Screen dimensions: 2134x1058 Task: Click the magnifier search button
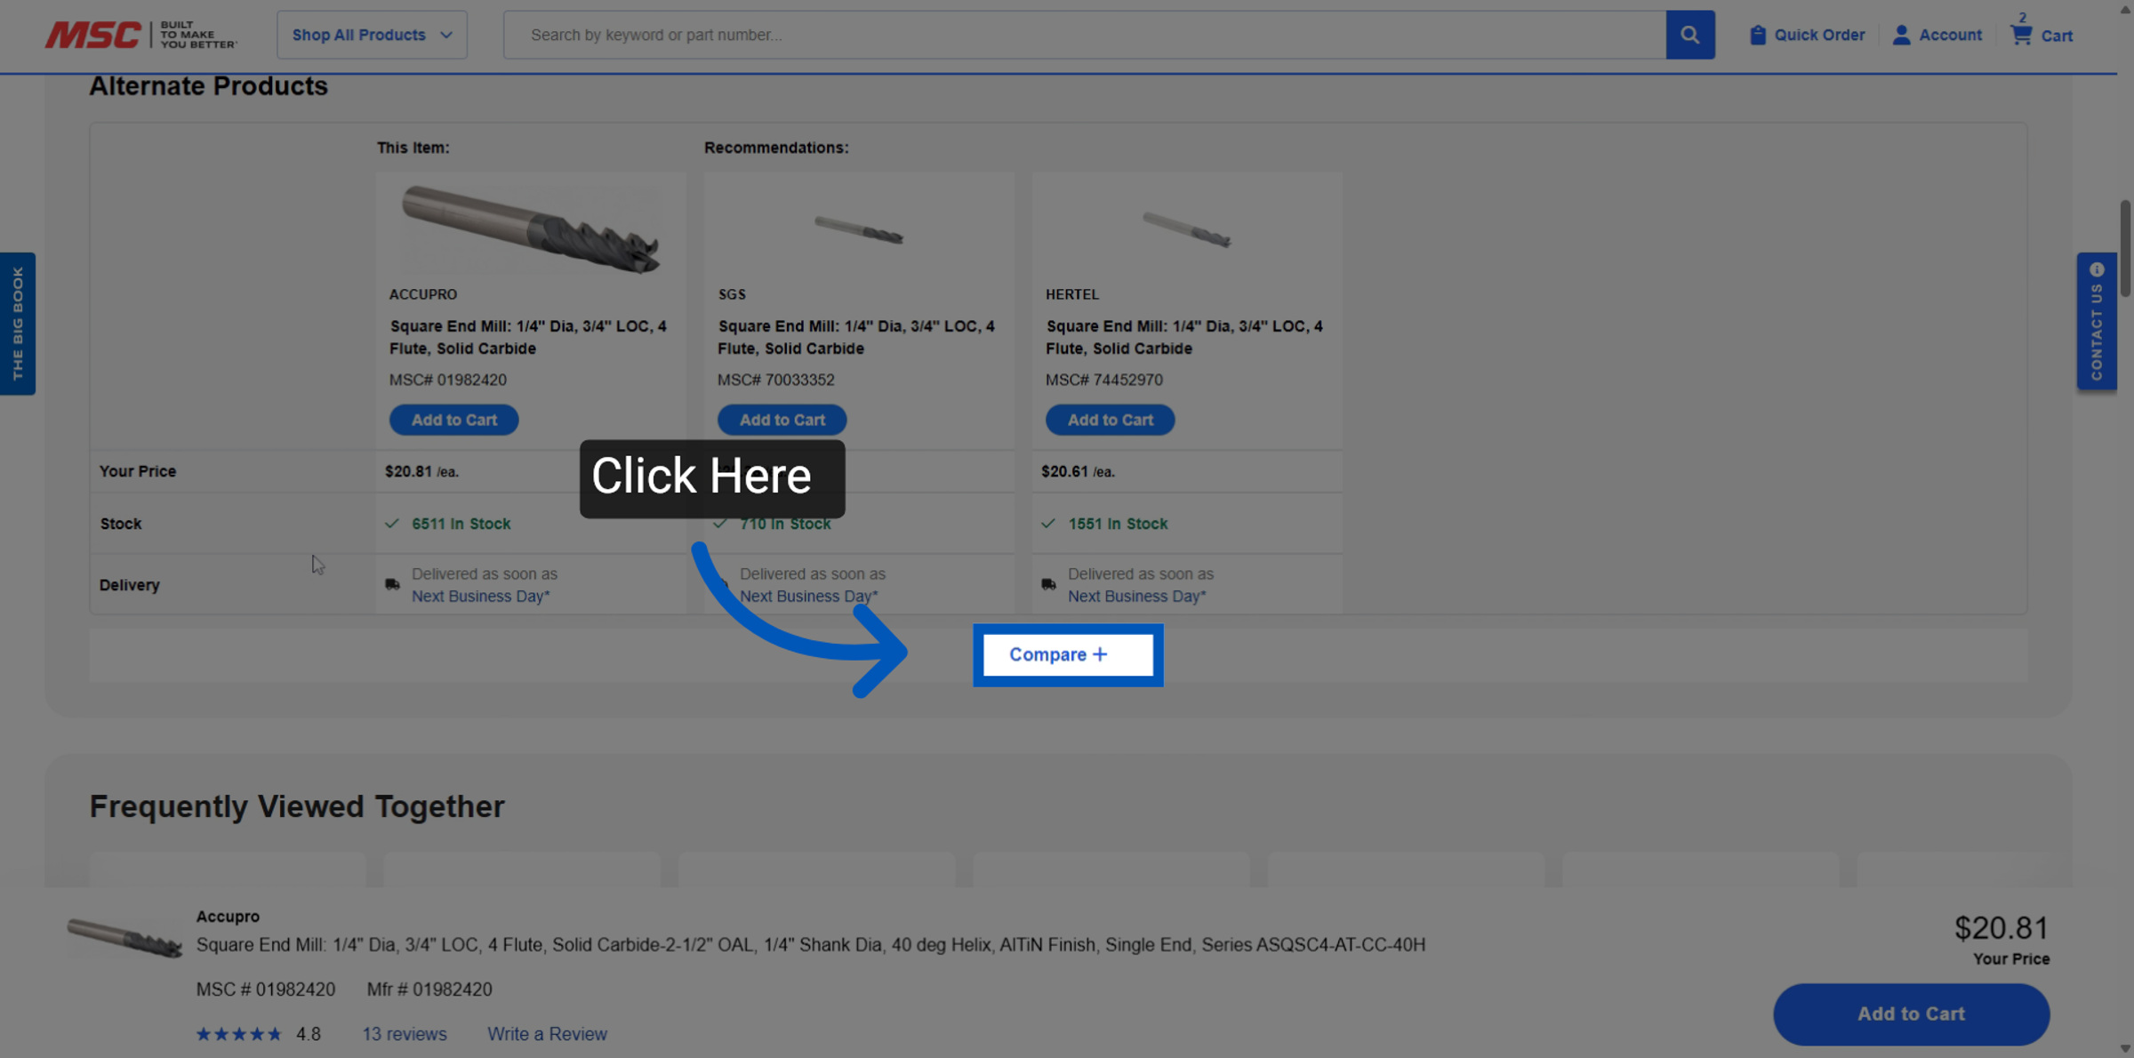(1689, 35)
